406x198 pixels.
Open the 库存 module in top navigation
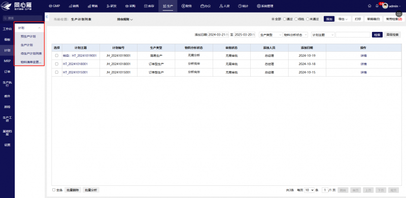click(x=149, y=6)
